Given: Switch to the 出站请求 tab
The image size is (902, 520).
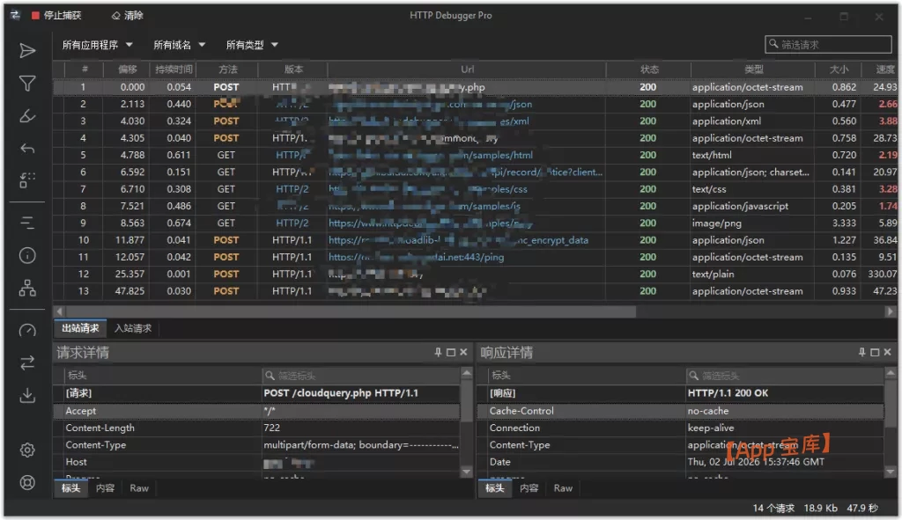Looking at the screenshot, I should (80, 328).
